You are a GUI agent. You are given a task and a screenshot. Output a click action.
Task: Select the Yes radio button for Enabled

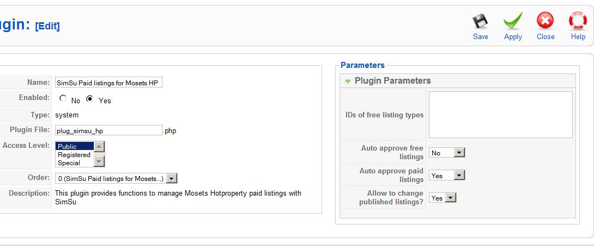(x=90, y=99)
